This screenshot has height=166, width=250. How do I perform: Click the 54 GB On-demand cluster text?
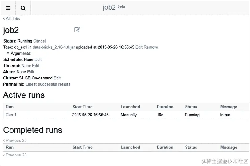pos(36,78)
